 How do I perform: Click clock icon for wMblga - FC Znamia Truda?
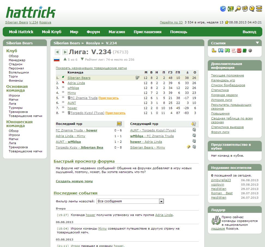194,135
